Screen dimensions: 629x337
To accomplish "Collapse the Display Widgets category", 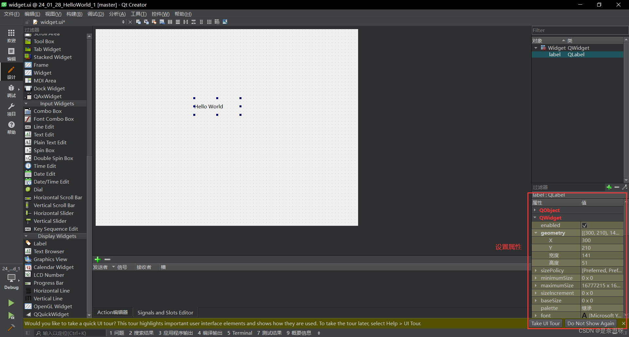I will coord(27,236).
